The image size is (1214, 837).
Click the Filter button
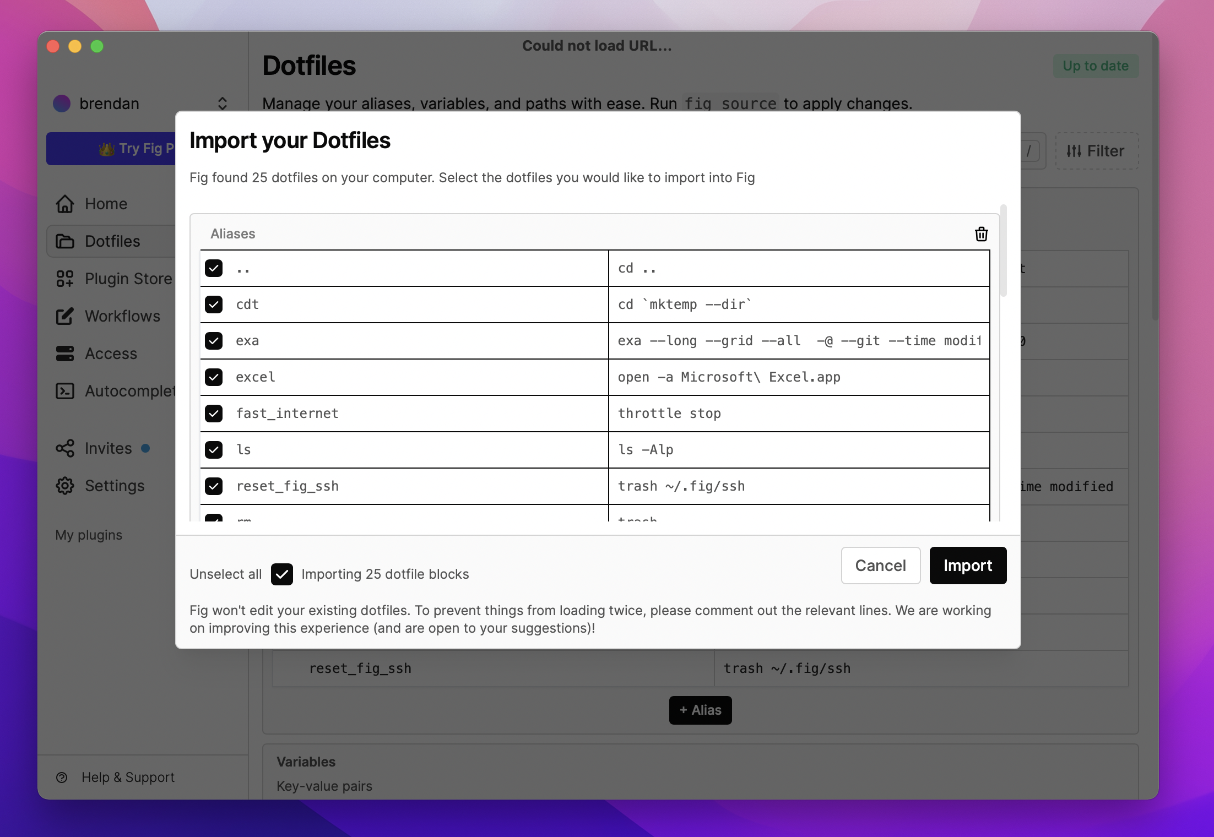click(1097, 151)
